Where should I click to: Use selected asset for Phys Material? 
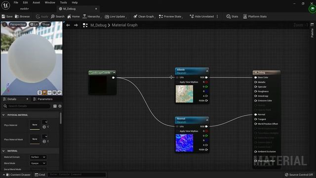(44, 127)
